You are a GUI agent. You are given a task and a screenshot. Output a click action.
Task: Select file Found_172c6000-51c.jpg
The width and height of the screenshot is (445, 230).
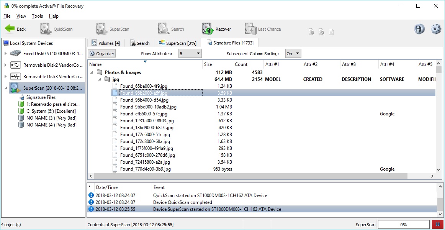coord(145,134)
